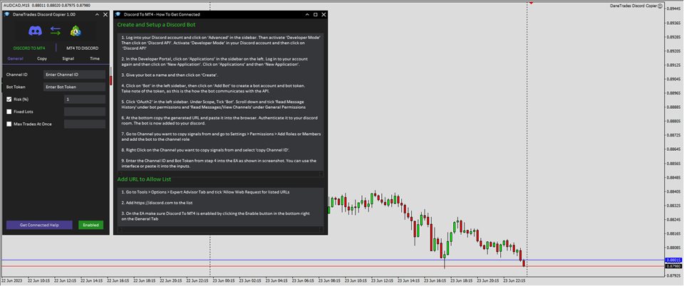Click the Channel ID label

[17, 75]
